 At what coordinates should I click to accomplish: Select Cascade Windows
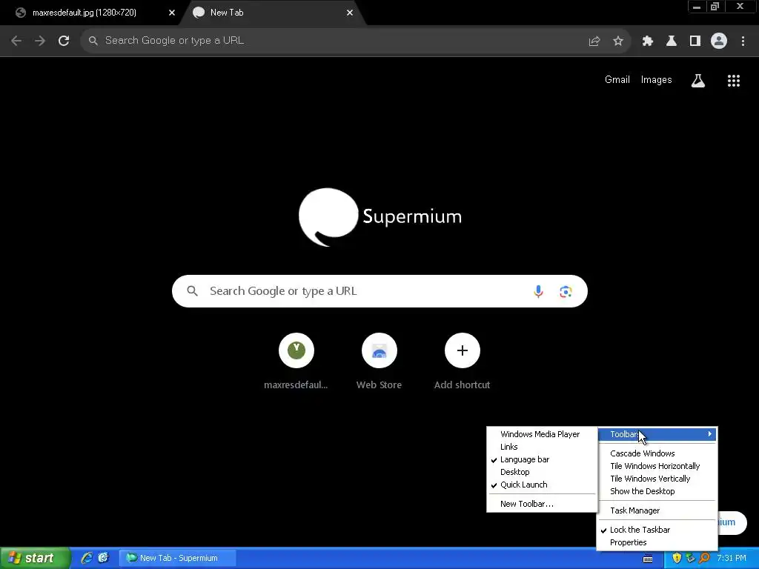coord(657,453)
